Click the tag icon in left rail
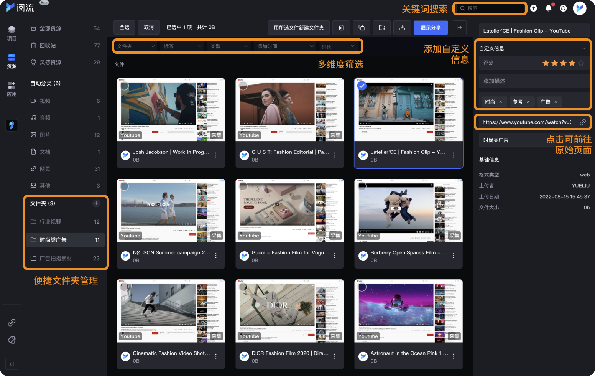The image size is (595, 376). 12,340
